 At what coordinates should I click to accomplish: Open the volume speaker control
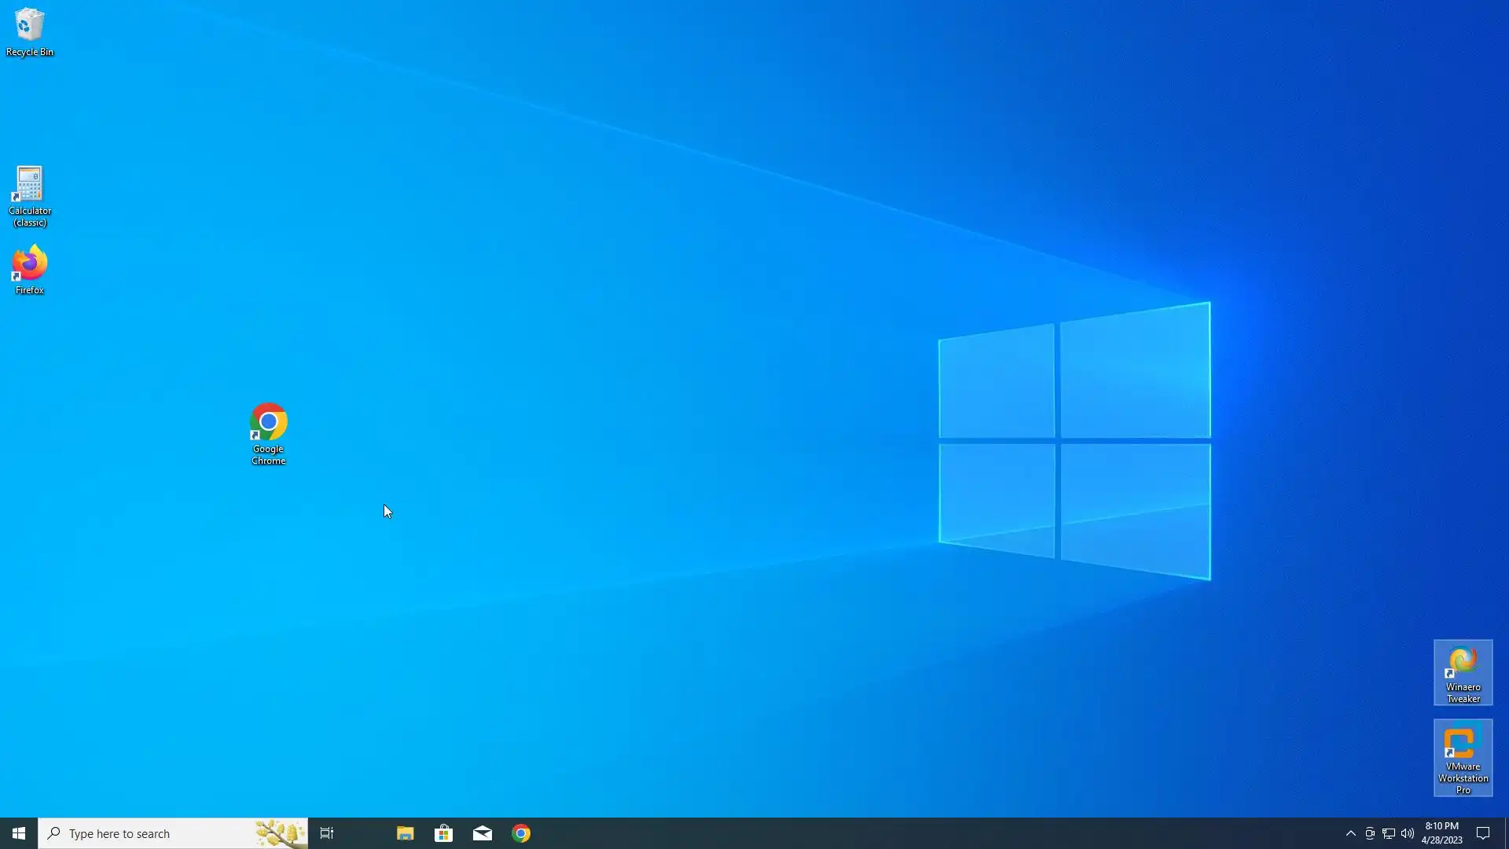tap(1408, 833)
